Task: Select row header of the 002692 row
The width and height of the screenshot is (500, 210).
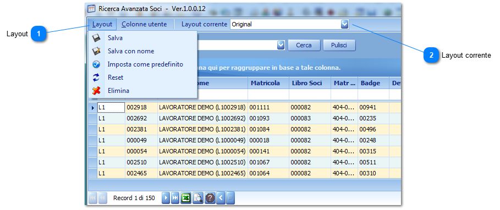Action: [93, 119]
